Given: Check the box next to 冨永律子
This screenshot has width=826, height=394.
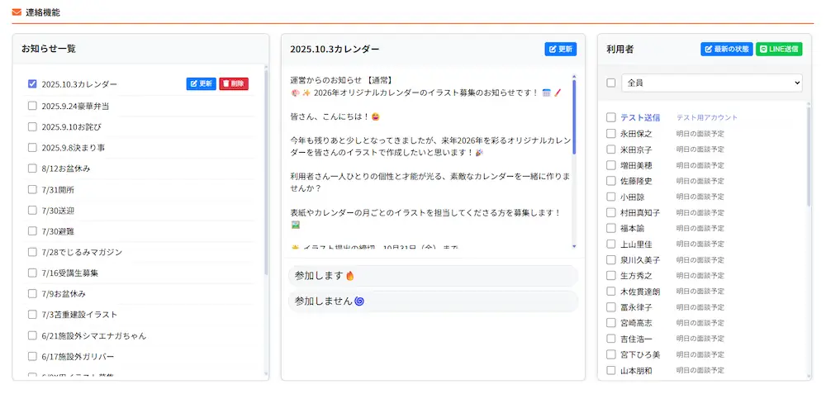Looking at the screenshot, I should [611, 306].
